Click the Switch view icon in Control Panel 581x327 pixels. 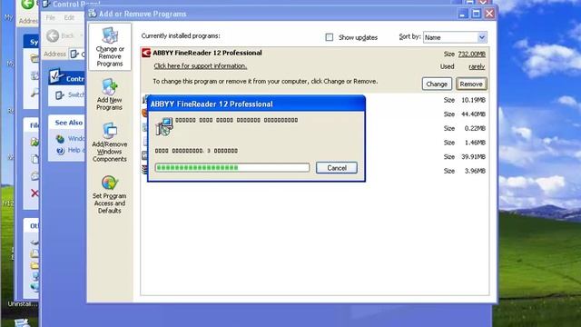60,95
